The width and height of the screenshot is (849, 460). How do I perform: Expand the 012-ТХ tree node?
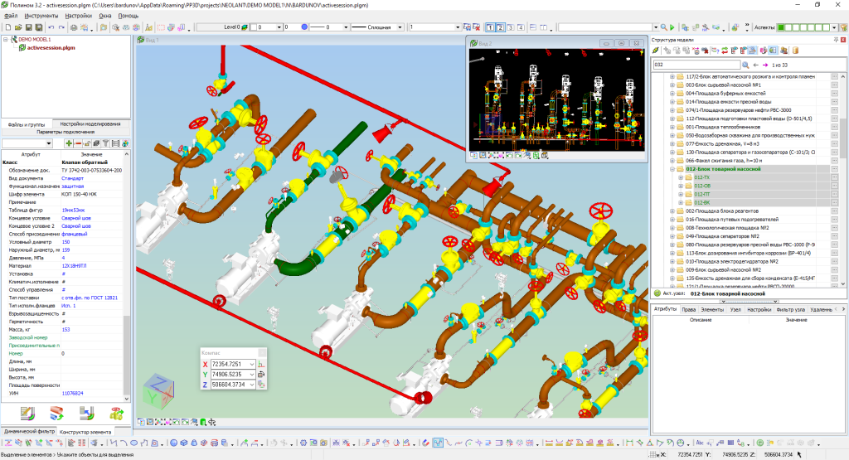click(682, 177)
